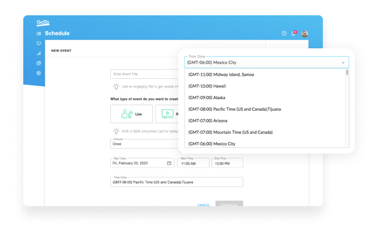378x230 pixels.
Task: Open the copy pages icon in the sidebar
Action: click(39, 63)
